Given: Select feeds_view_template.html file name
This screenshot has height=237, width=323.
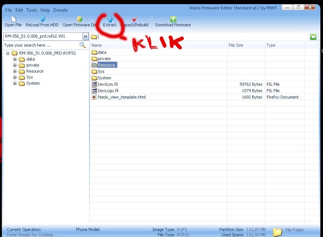Looking at the screenshot, I should click(121, 97).
